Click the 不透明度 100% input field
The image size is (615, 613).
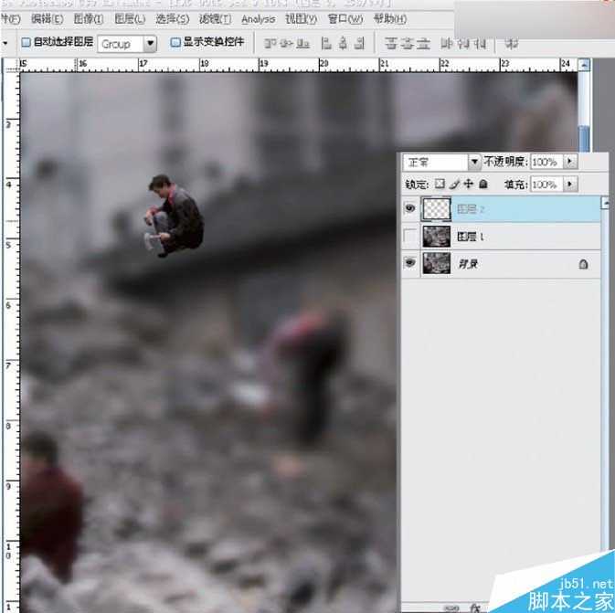pos(545,162)
